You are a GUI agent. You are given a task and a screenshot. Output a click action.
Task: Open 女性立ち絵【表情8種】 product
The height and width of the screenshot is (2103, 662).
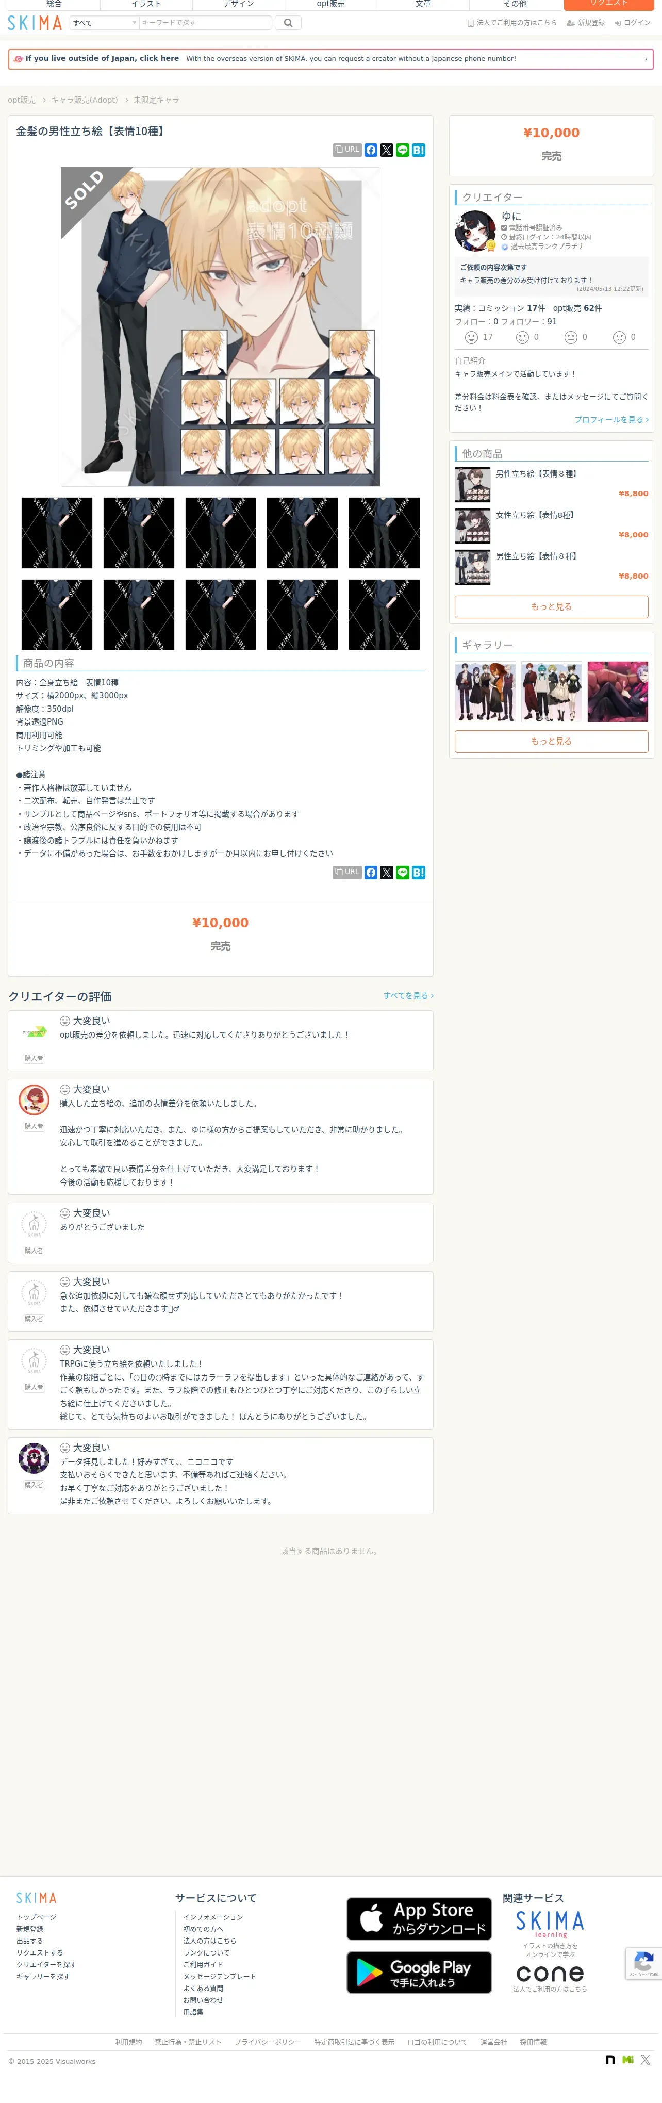pos(535,515)
